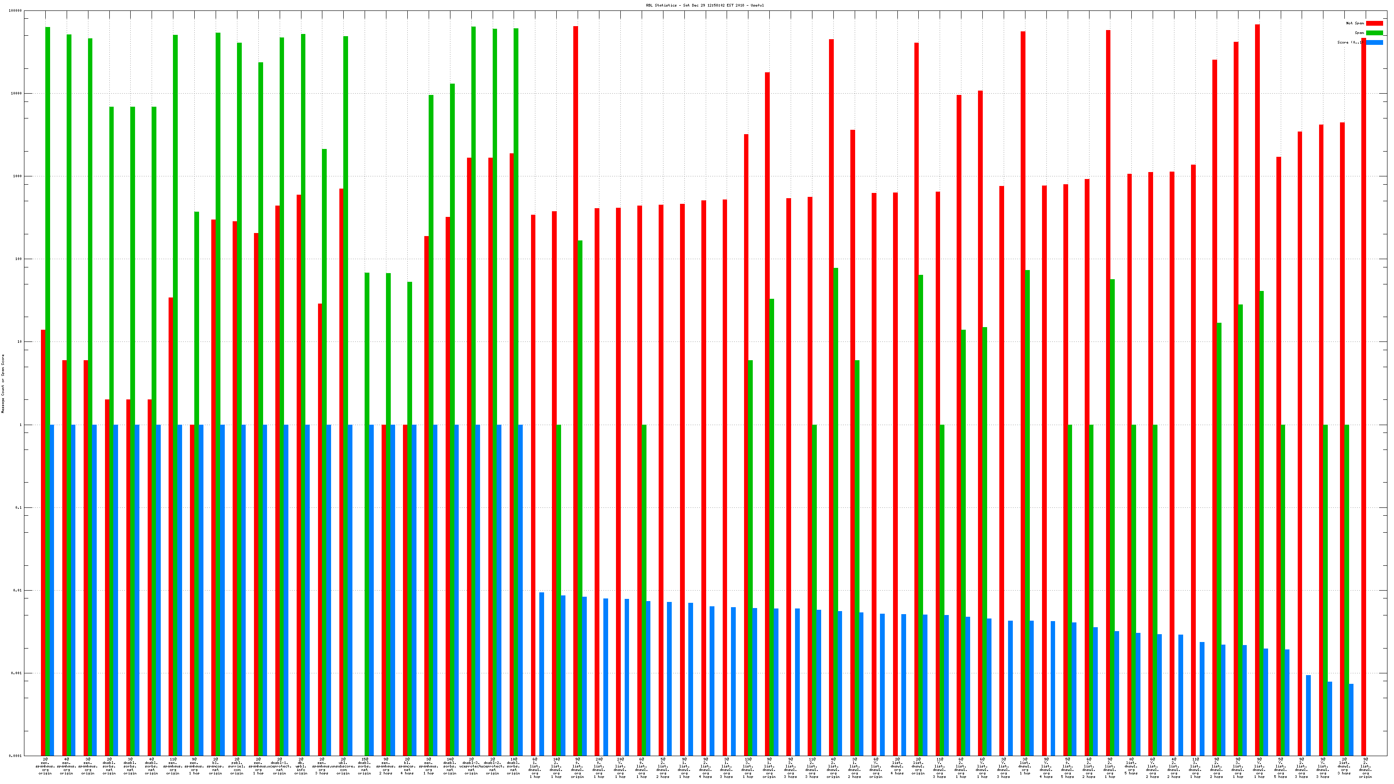
Task: Click the blue Score legend swatch
Action: click(1374, 42)
